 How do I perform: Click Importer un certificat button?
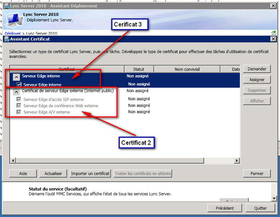90,173
